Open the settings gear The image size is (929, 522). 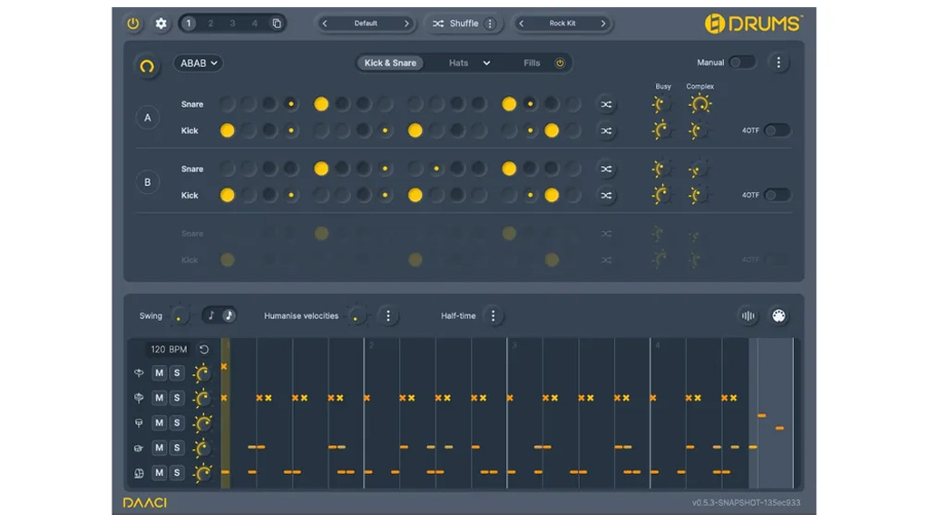(161, 24)
